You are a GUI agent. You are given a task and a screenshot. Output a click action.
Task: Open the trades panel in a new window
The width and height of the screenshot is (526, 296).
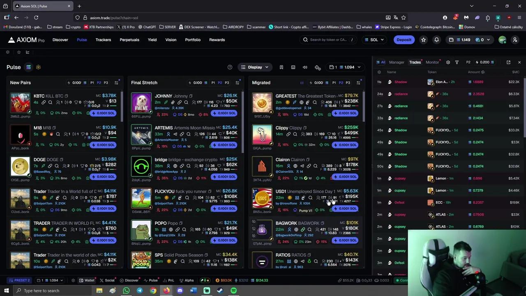click(508, 62)
